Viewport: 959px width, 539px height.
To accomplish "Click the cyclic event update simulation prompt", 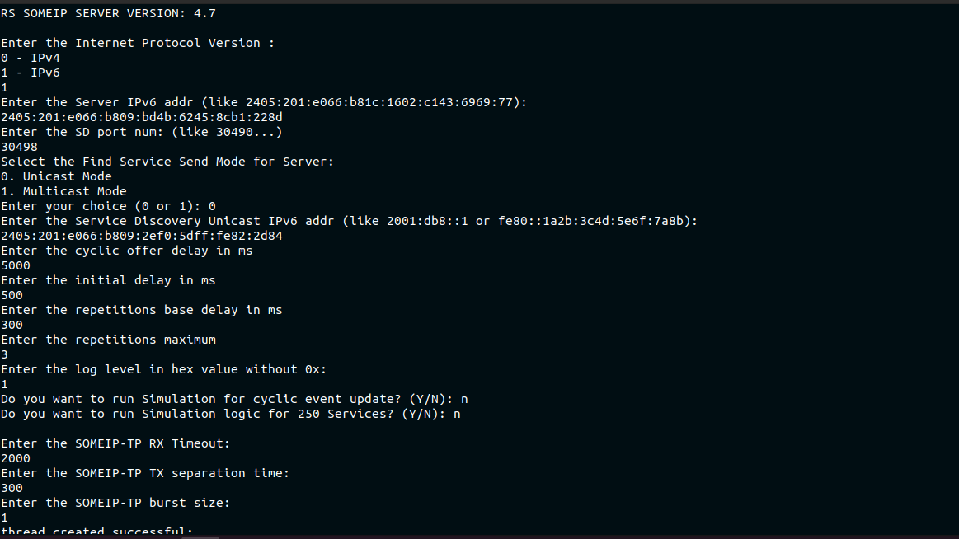I will coord(234,399).
